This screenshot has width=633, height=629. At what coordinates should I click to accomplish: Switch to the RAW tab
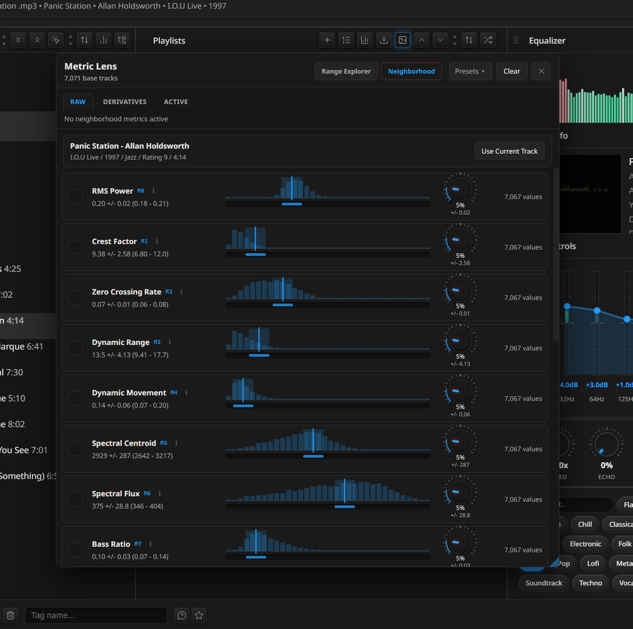[78, 102]
